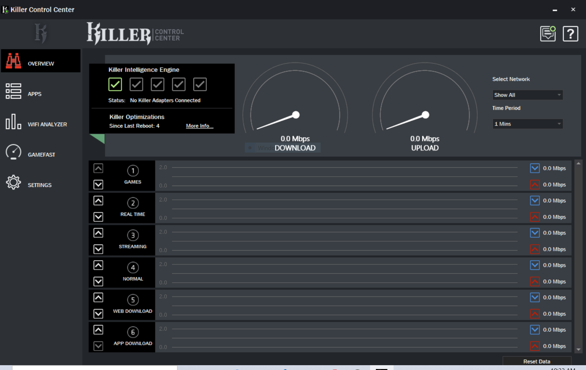Click Web Download priority up arrow
This screenshot has width=586, height=370.
pyautogui.click(x=98, y=297)
